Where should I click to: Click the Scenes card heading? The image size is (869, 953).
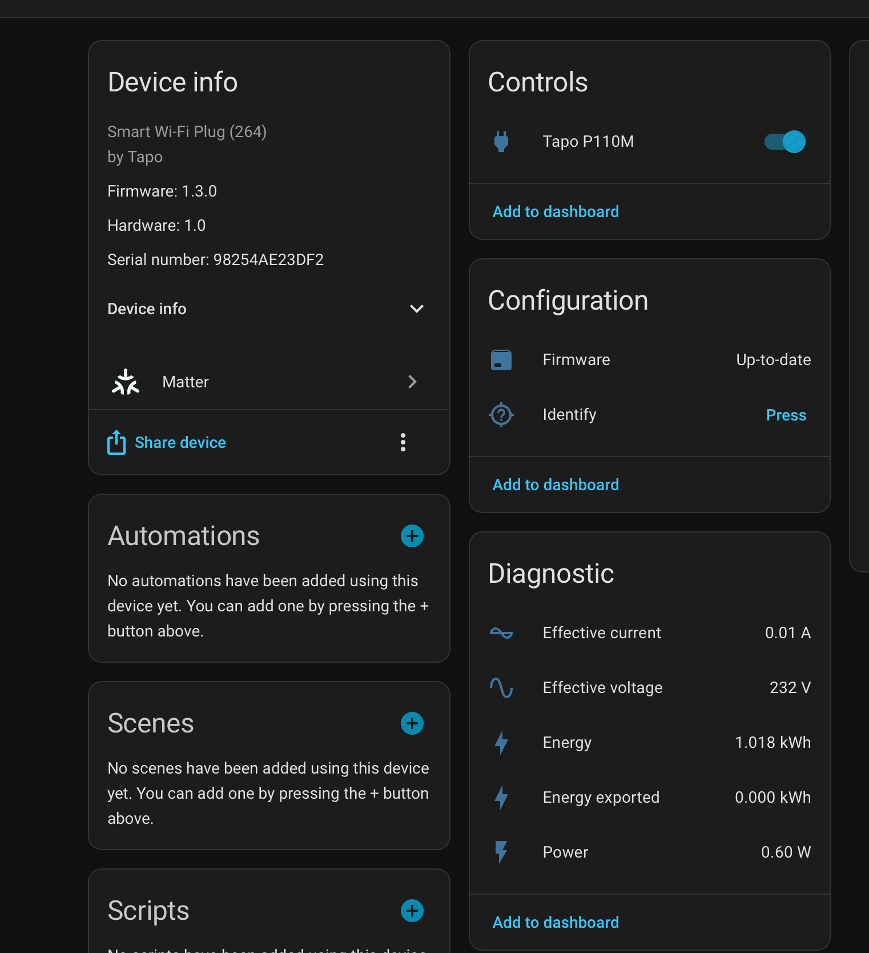coord(151,723)
